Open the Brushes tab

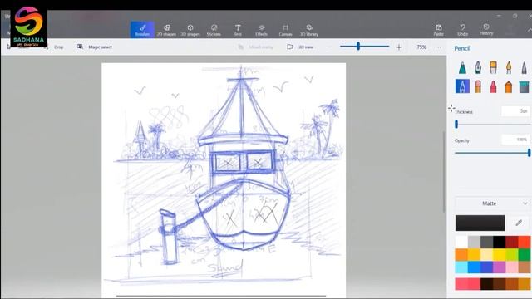[142, 30]
